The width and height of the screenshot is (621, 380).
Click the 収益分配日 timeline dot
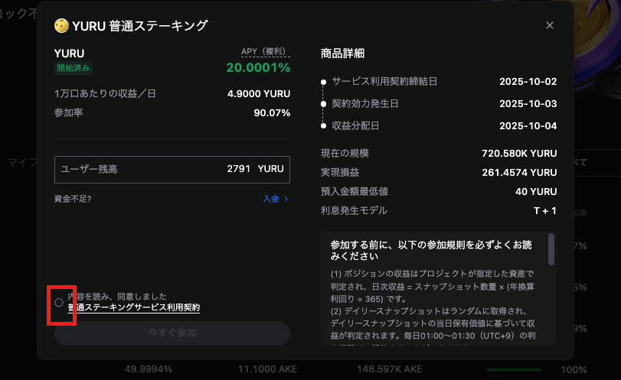pyautogui.click(x=324, y=125)
